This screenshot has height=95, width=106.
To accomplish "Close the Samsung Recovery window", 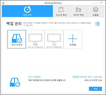I will (101, 3).
